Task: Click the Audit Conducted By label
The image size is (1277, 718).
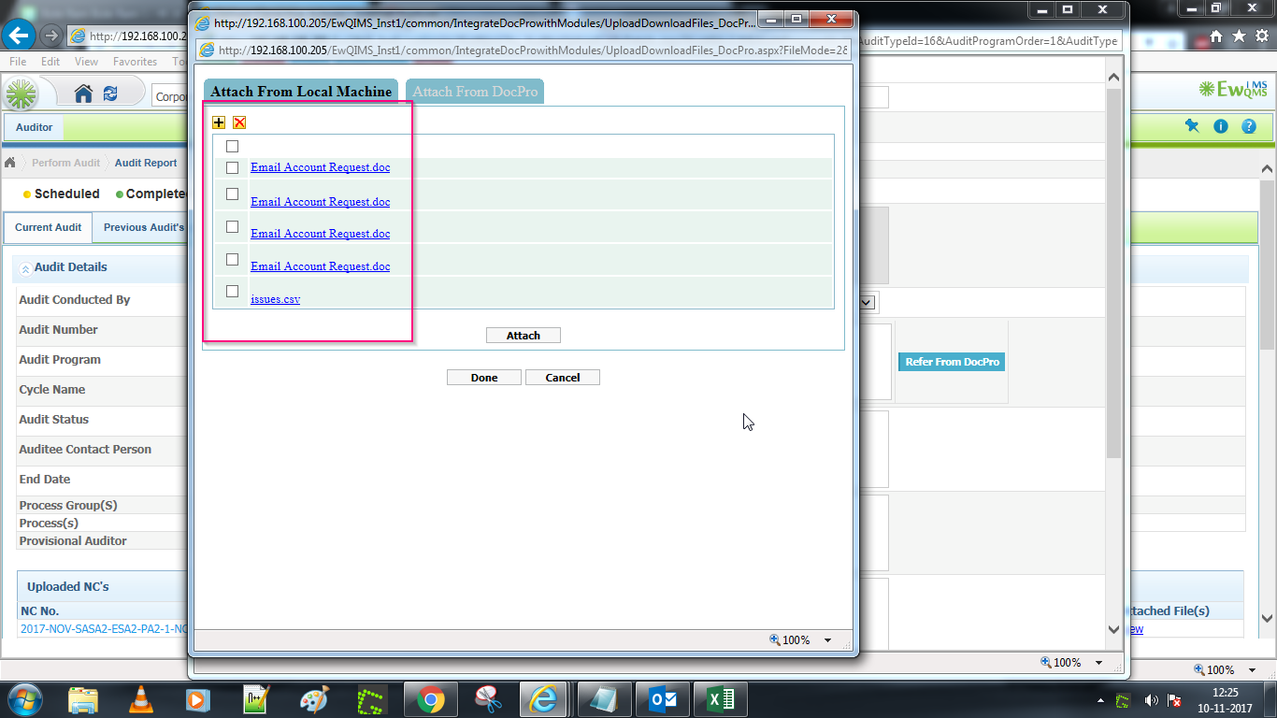Action: pyautogui.click(x=75, y=300)
